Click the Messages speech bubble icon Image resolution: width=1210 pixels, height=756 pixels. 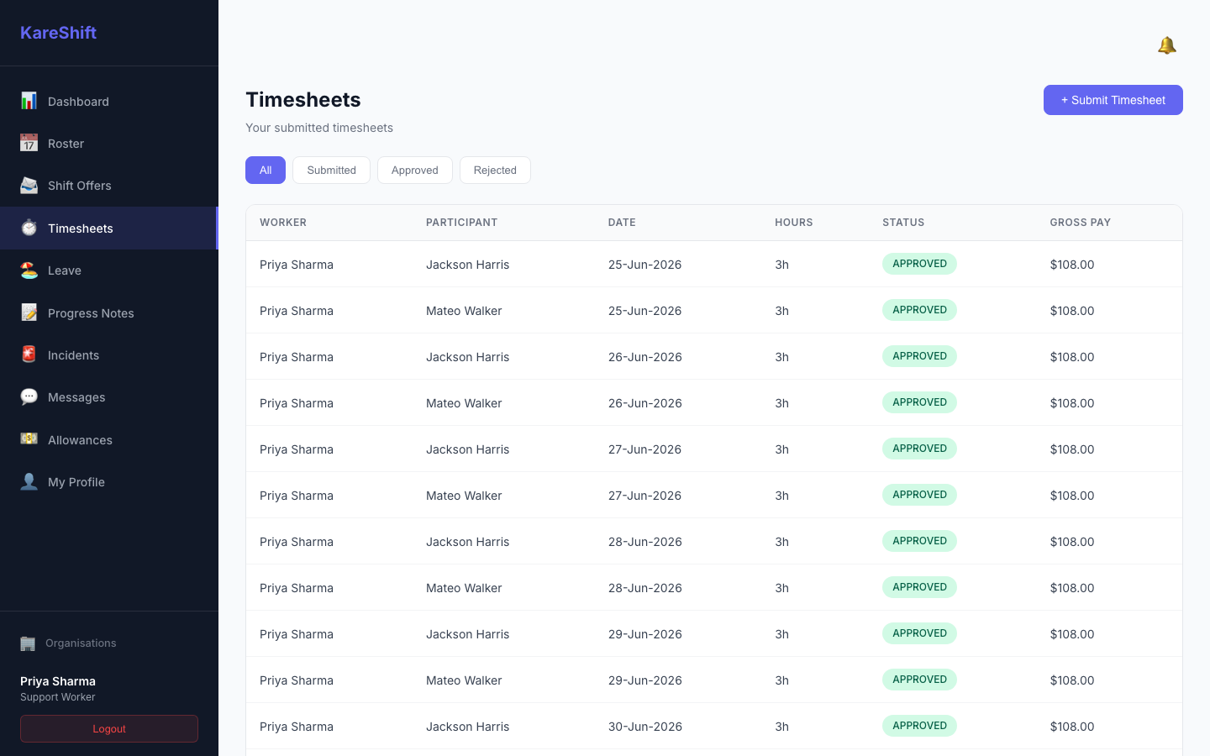29,396
